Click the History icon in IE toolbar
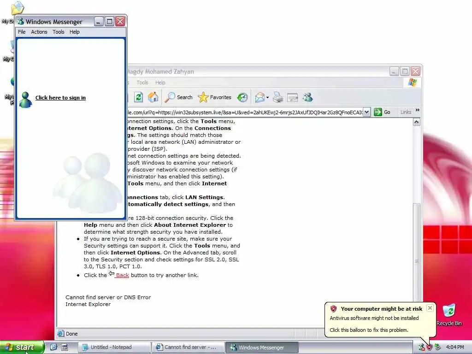This screenshot has width=472, height=354. click(x=242, y=97)
